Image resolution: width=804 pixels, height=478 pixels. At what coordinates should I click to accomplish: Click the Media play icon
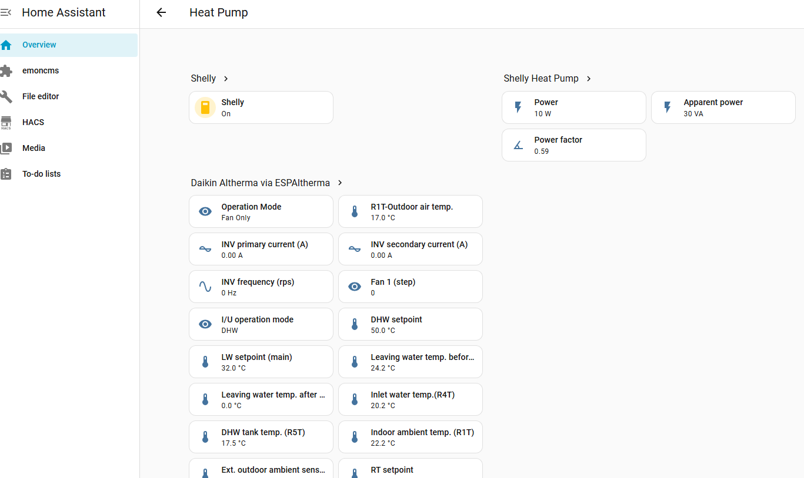coord(6,149)
